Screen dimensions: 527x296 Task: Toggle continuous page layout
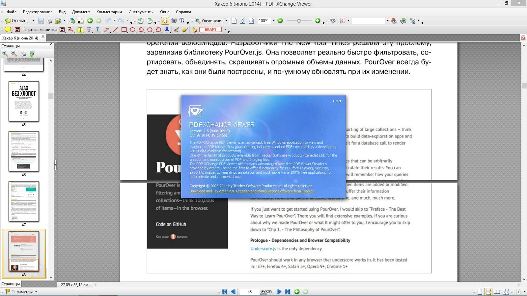click(x=488, y=292)
